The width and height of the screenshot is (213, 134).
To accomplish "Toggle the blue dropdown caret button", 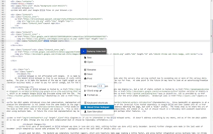I will 84,51.
